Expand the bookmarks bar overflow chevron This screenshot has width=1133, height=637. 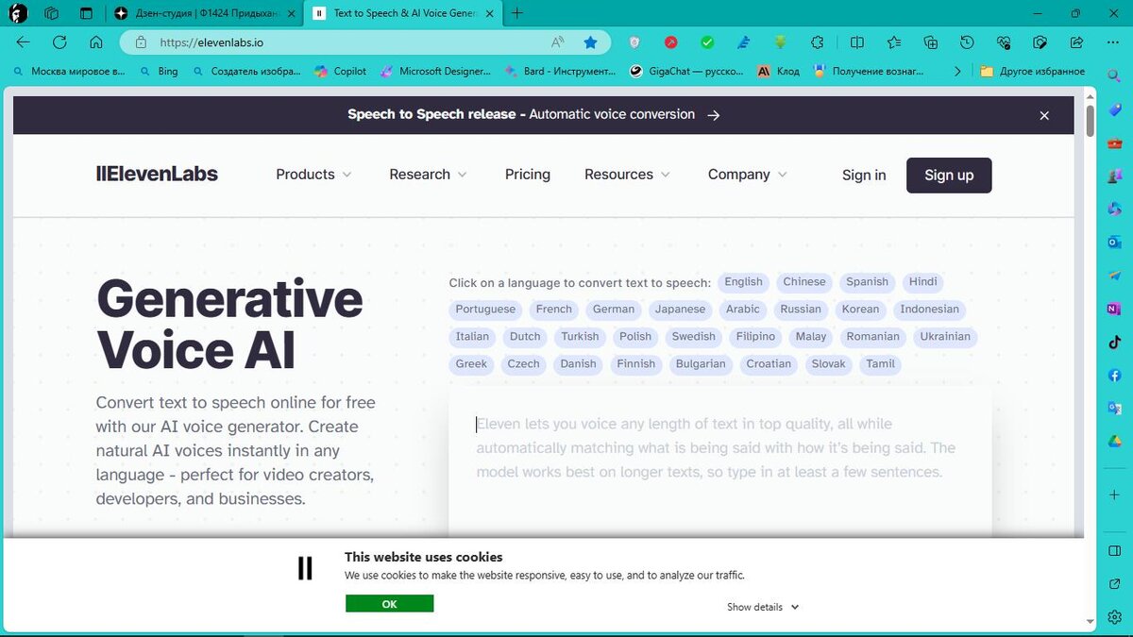pos(958,71)
